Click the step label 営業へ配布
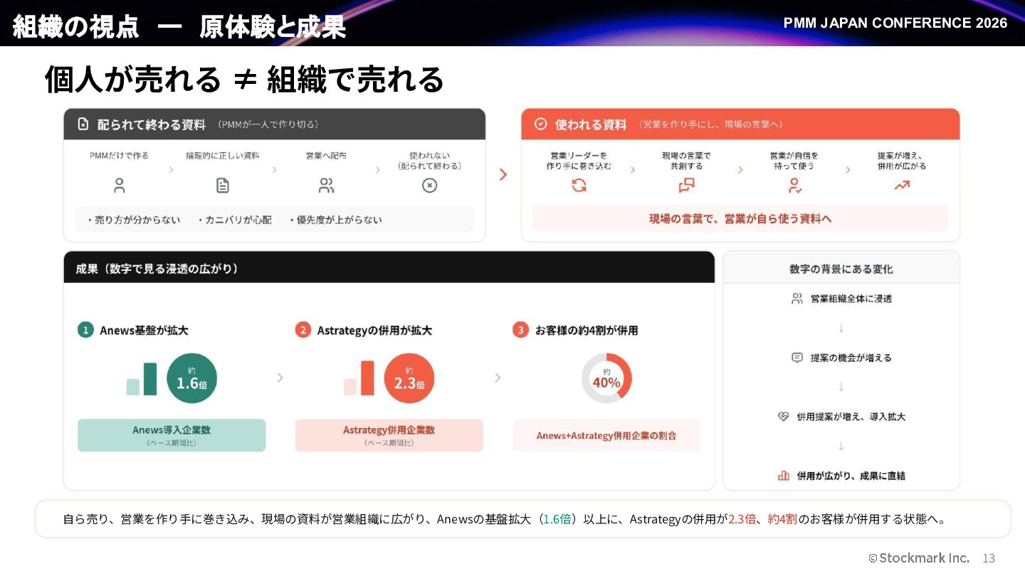Image resolution: width=1025 pixels, height=576 pixels. coord(326,155)
